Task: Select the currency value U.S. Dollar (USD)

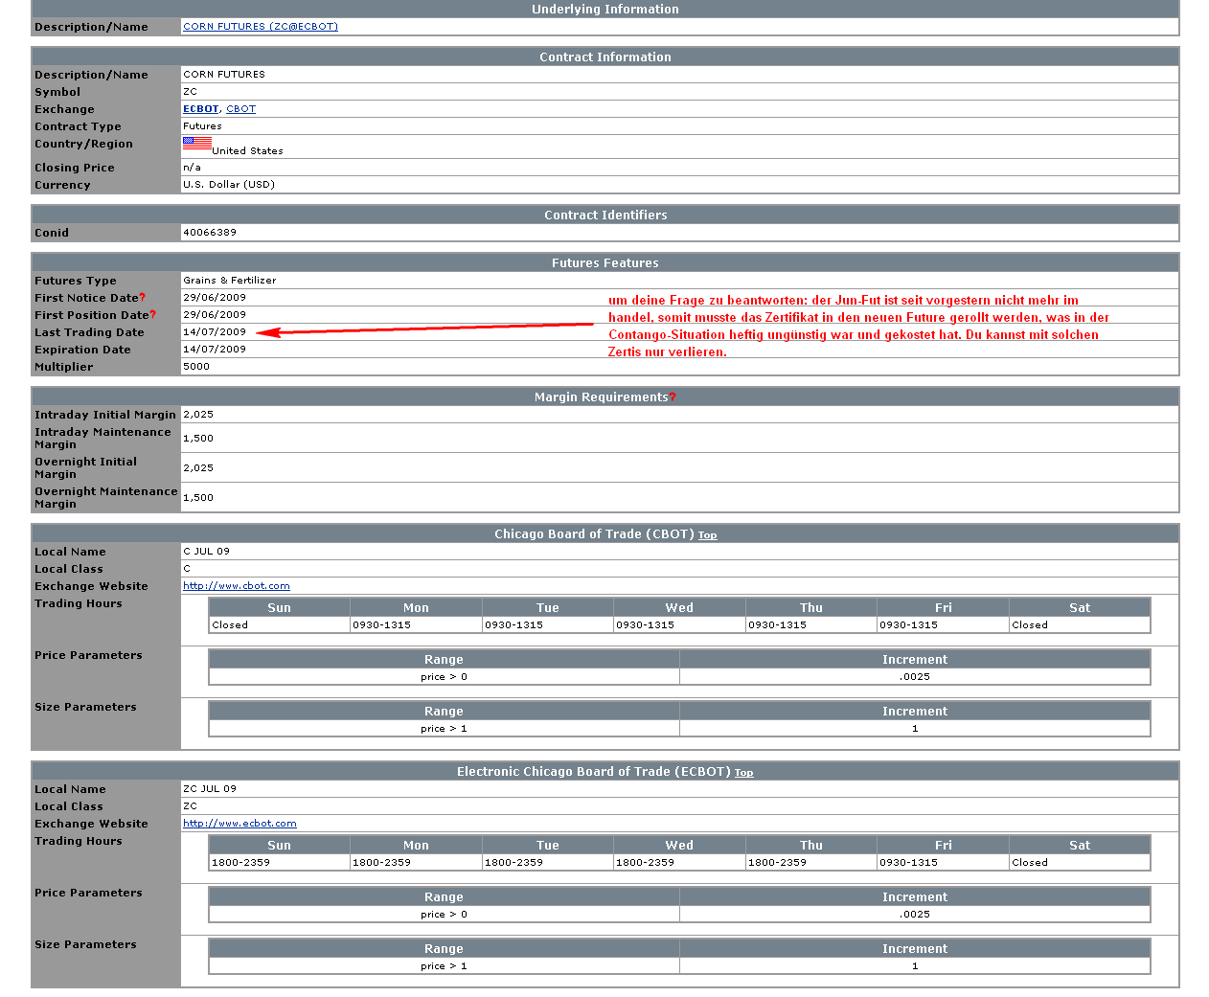Action: 229,185
